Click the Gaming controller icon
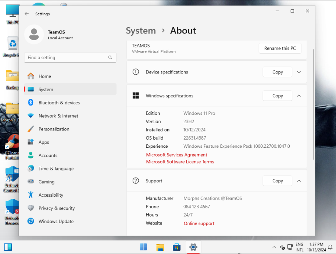Viewport: 336px width, 254px height. point(31,182)
